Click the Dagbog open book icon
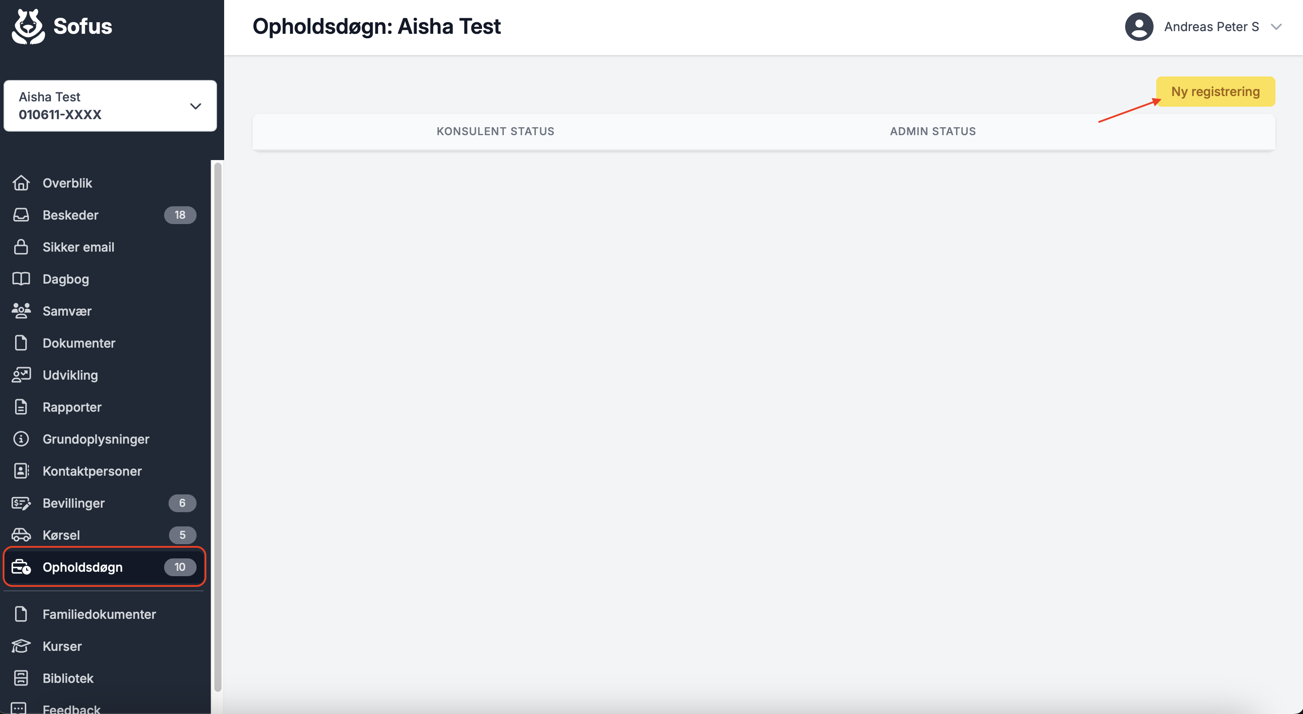The width and height of the screenshot is (1303, 714). (x=21, y=279)
